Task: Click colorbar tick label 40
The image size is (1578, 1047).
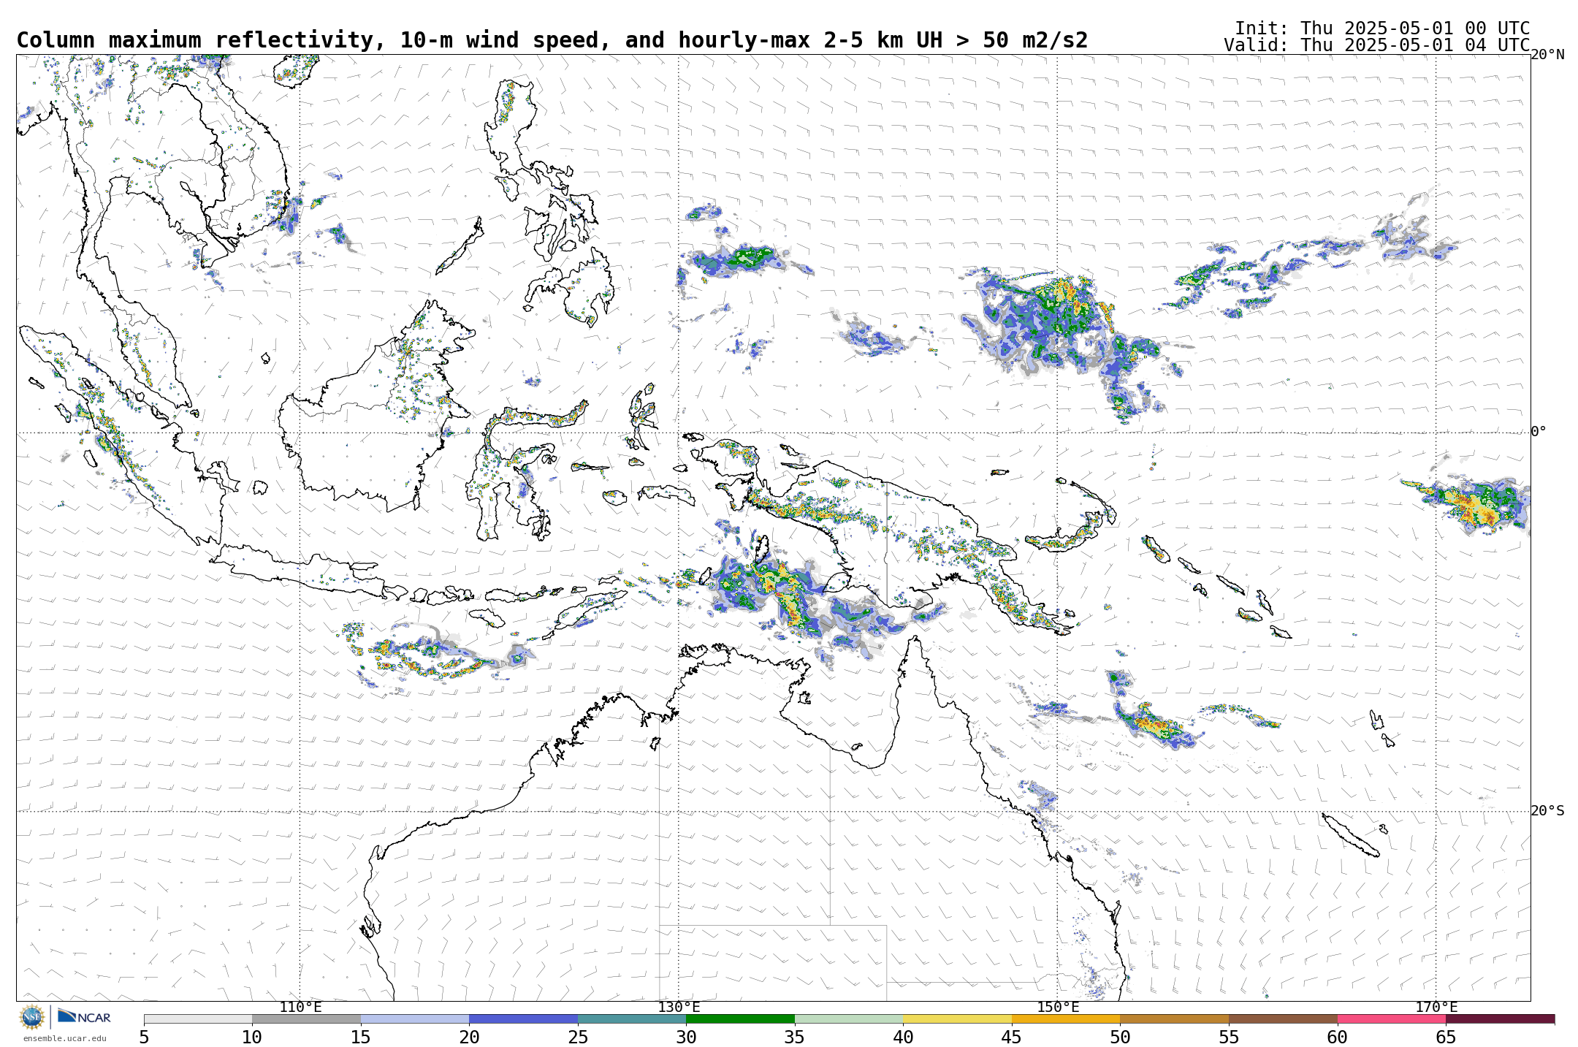Action: [x=903, y=1037]
